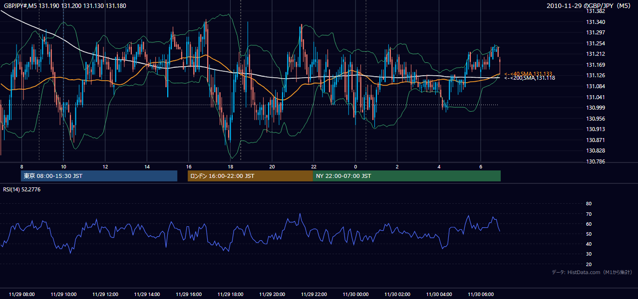638x299 pixels.
Task: Click price axis label 130.786
Action: tap(596, 161)
